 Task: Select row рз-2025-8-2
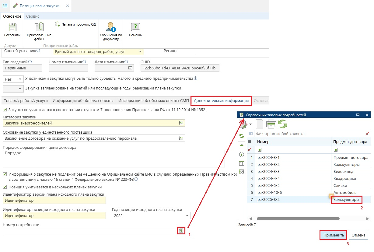coord(309,200)
